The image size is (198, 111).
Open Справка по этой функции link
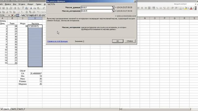[58, 41]
